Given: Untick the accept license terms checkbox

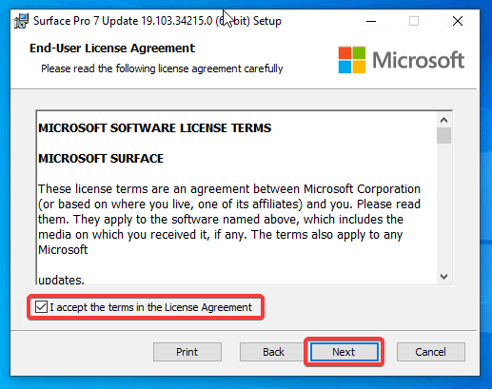Looking at the screenshot, I should (x=41, y=307).
